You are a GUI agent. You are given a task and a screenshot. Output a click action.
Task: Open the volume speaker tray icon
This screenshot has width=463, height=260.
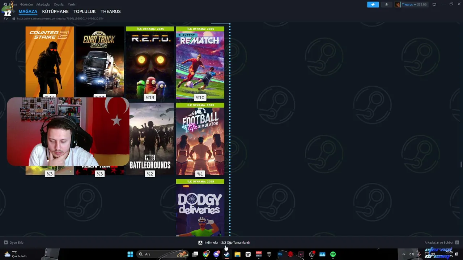[411, 254]
